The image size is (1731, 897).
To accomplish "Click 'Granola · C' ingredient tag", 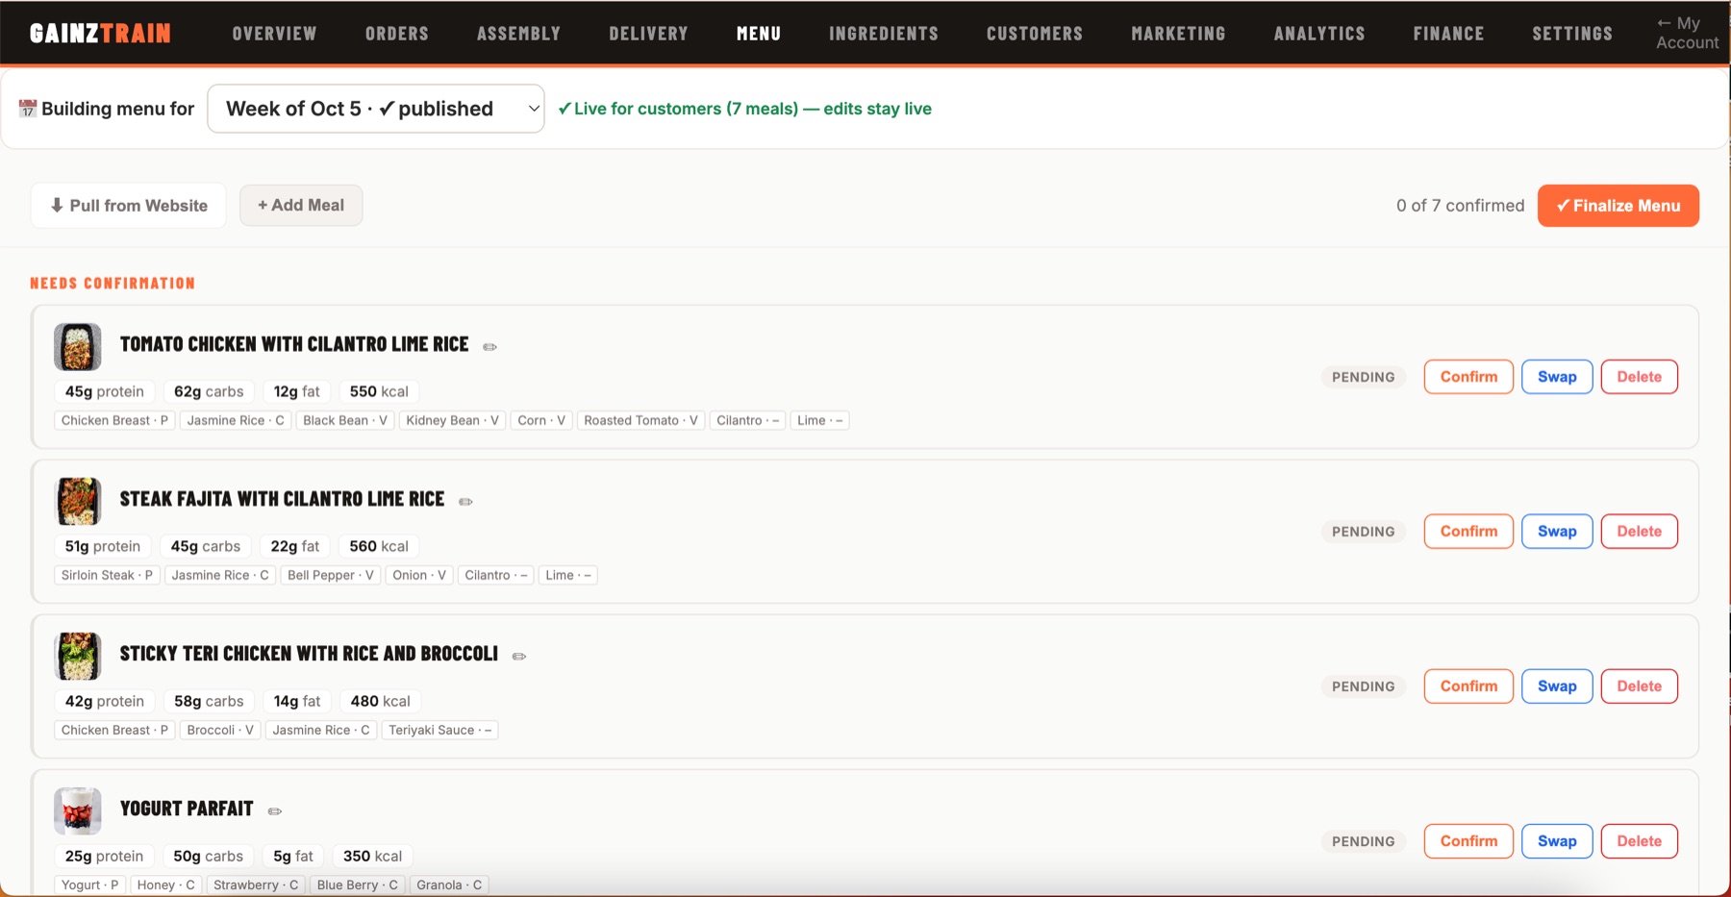I will (x=449, y=885).
